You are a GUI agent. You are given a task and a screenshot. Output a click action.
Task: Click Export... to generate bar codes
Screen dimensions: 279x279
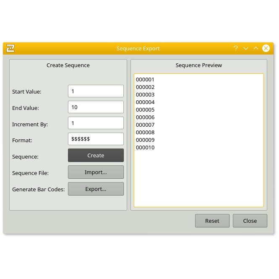(96, 189)
